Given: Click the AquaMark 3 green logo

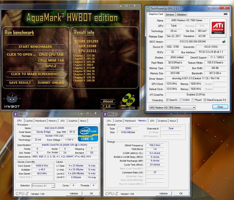Looking at the screenshot, I should tap(129, 100).
